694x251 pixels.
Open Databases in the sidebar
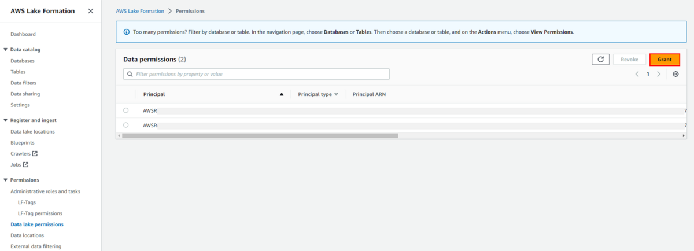tap(23, 61)
